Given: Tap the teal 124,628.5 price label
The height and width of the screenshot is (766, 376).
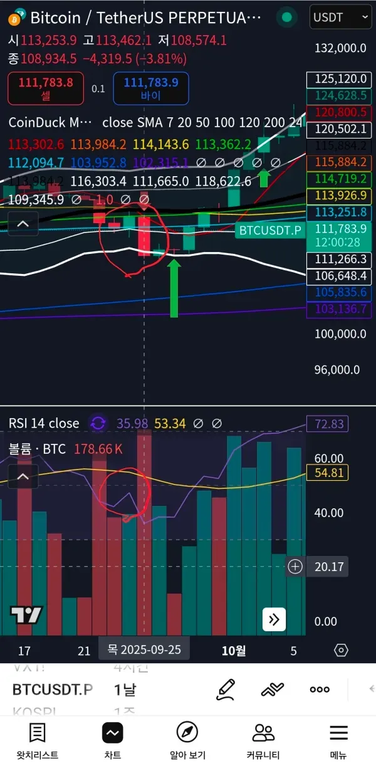Looking at the screenshot, I should tap(338, 95).
